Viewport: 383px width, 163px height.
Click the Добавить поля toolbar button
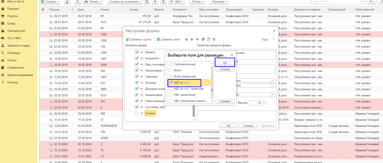[x=168, y=39]
